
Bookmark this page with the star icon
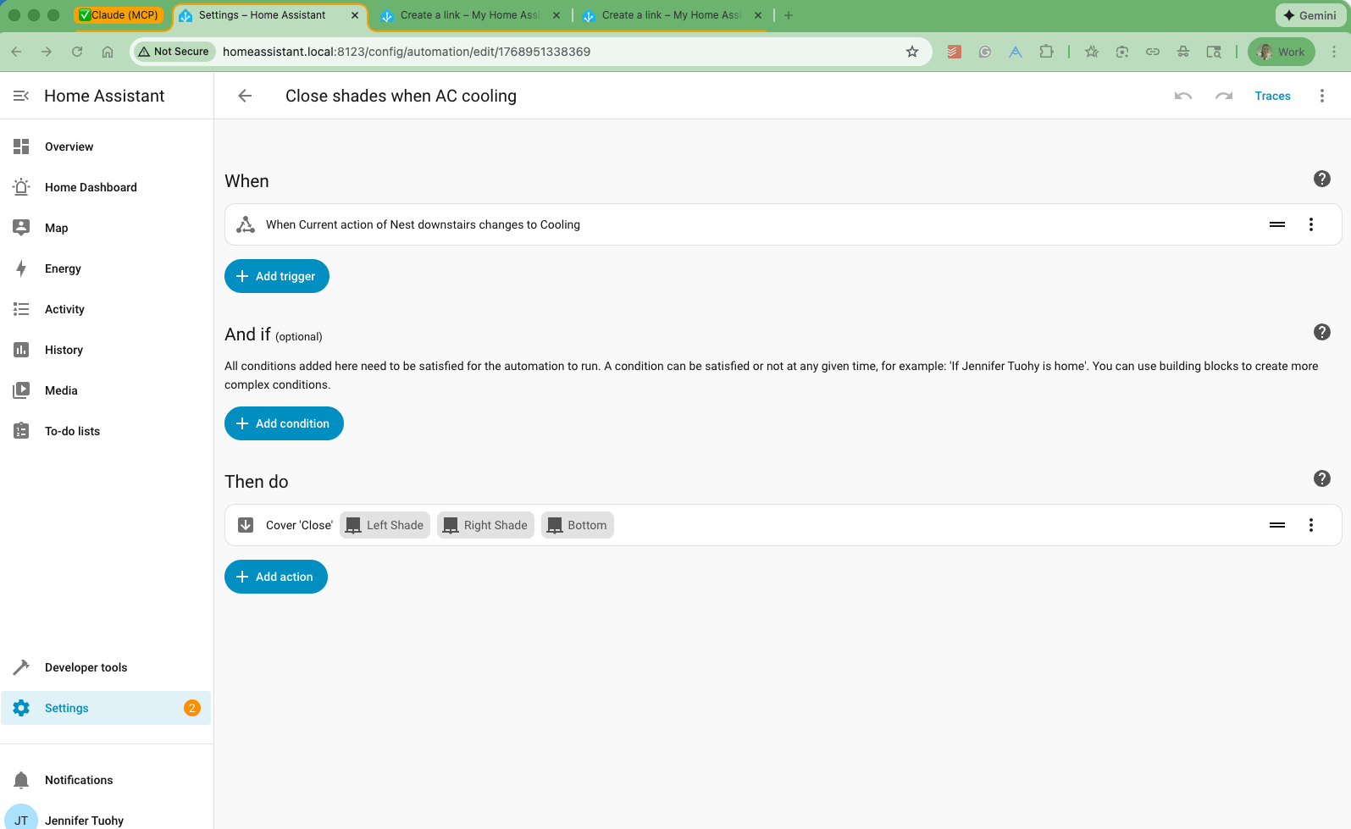912,52
